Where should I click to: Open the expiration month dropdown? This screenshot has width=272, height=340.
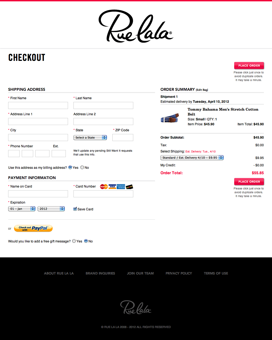[21, 209]
